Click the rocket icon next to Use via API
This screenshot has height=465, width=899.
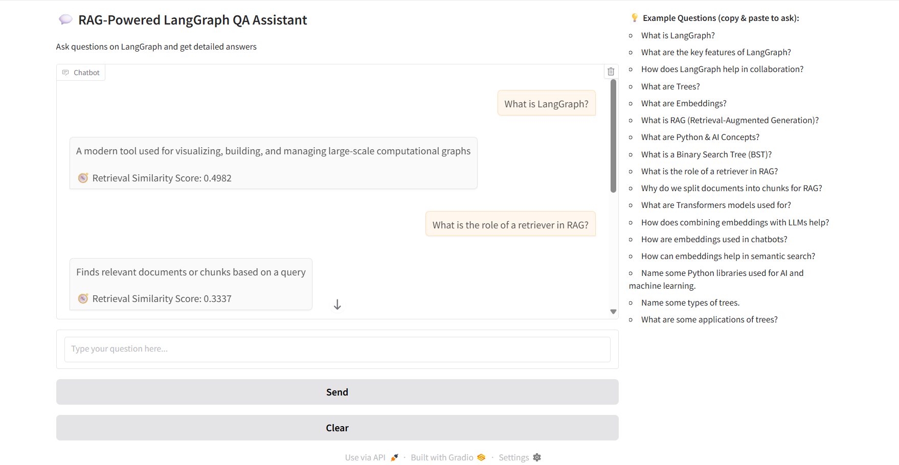pos(394,457)
